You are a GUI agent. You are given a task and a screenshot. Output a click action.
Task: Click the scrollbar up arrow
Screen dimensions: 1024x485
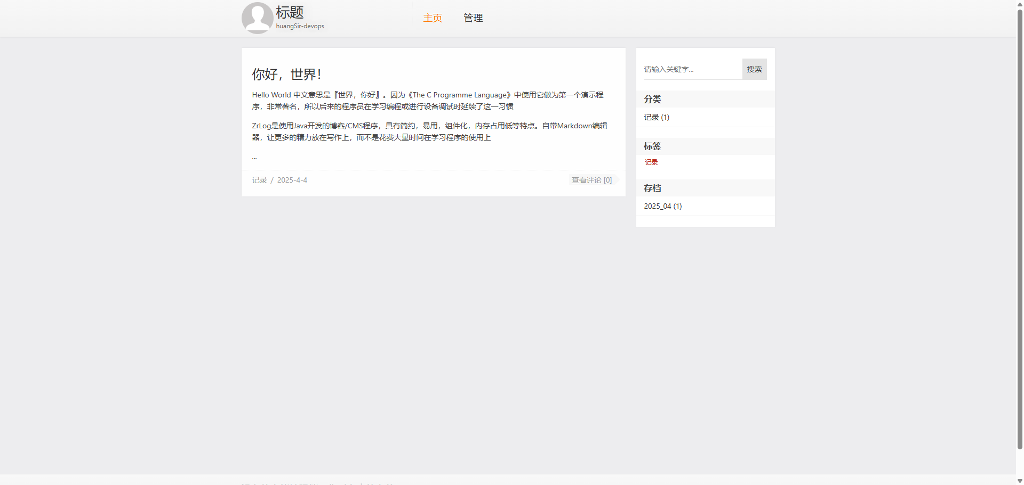pos(1020,4)
